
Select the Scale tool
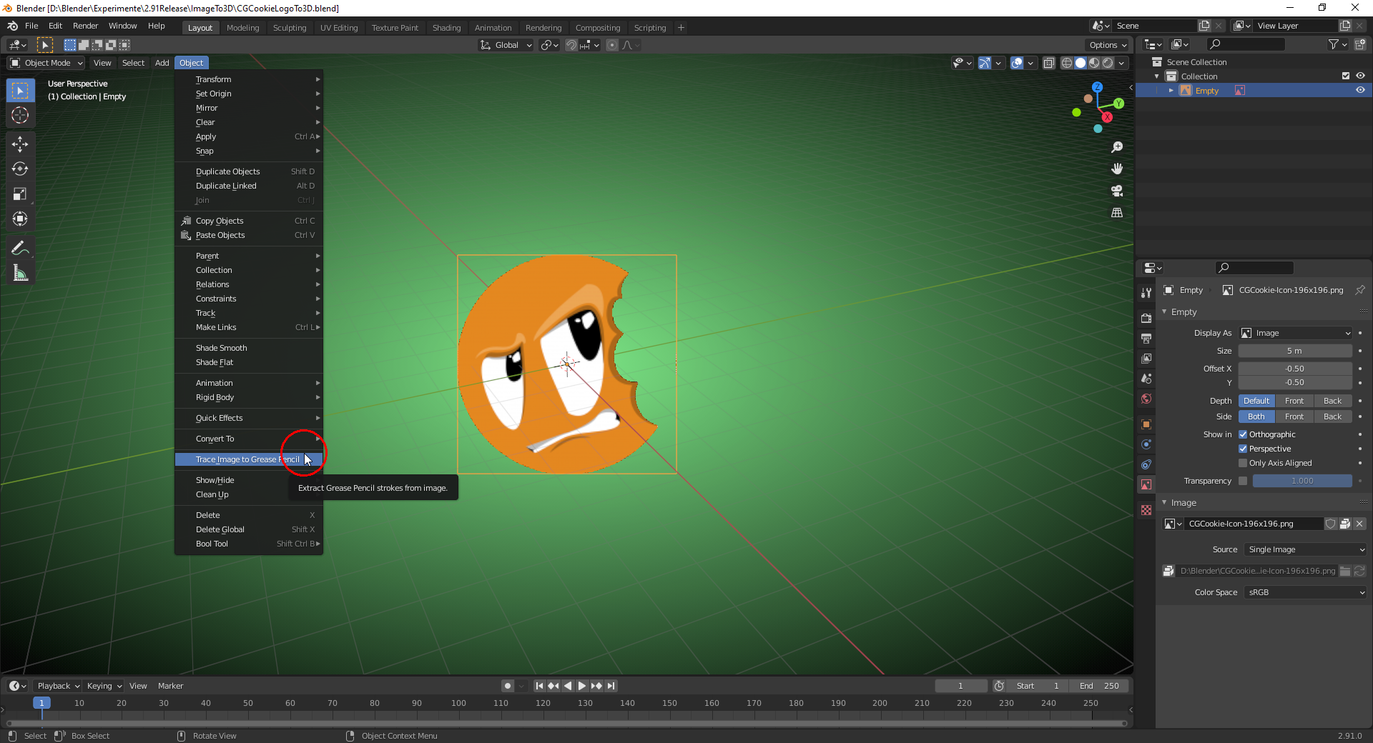[x=20, y=194]
